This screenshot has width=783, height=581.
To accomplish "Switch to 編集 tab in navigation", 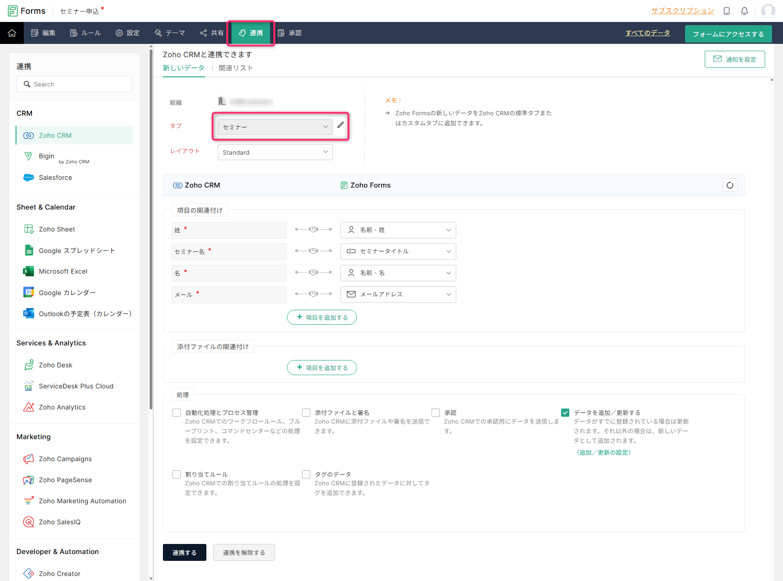I will (x=43, y=33).
